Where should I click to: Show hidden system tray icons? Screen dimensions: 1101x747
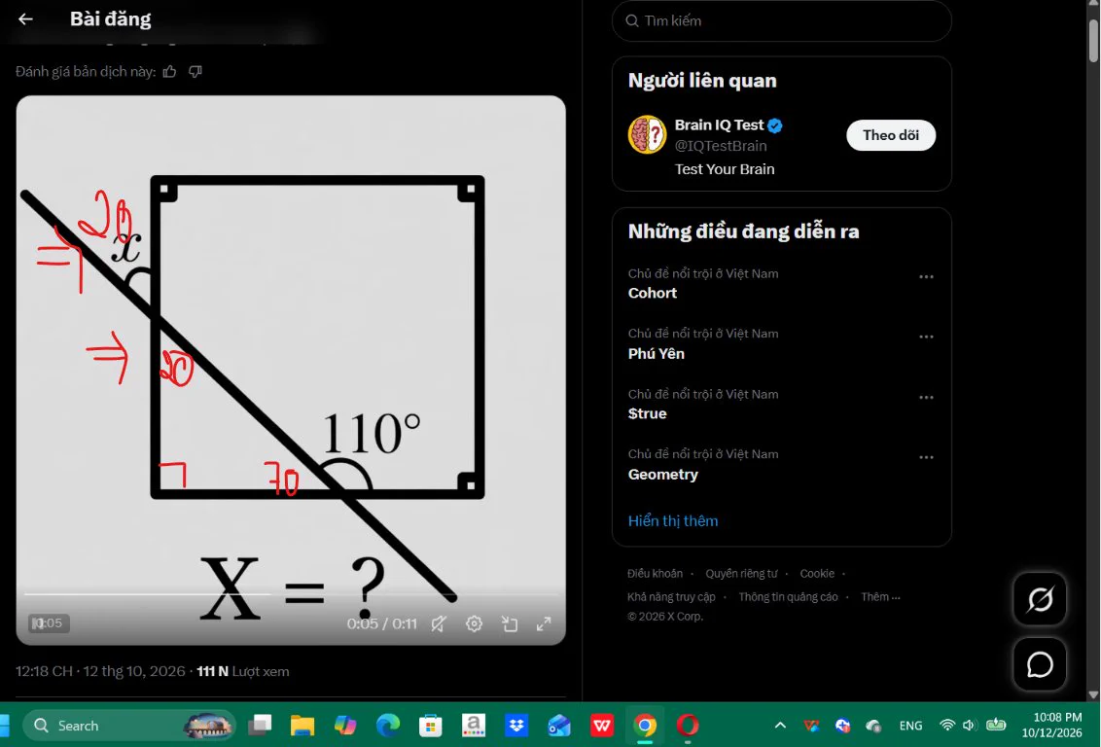[x=780, y=726]
